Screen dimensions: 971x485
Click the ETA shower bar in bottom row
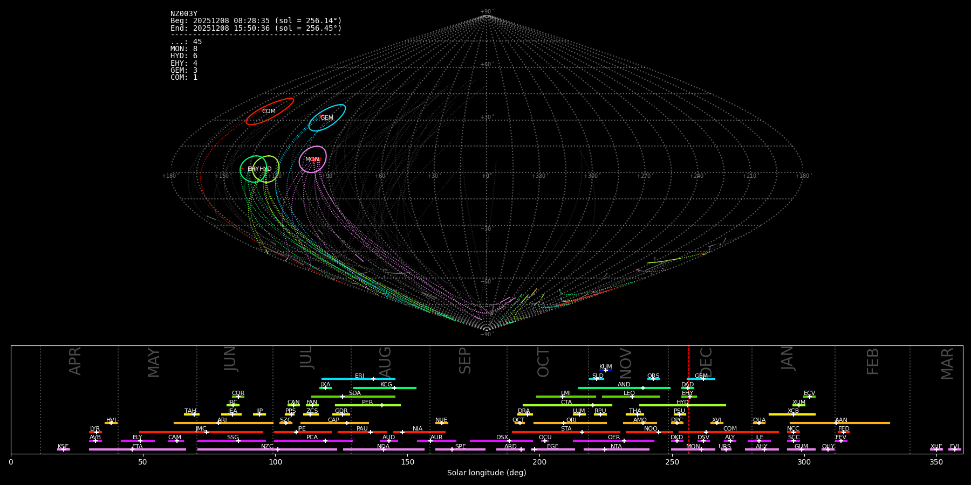pyautogui.click(x=137, y=449)
